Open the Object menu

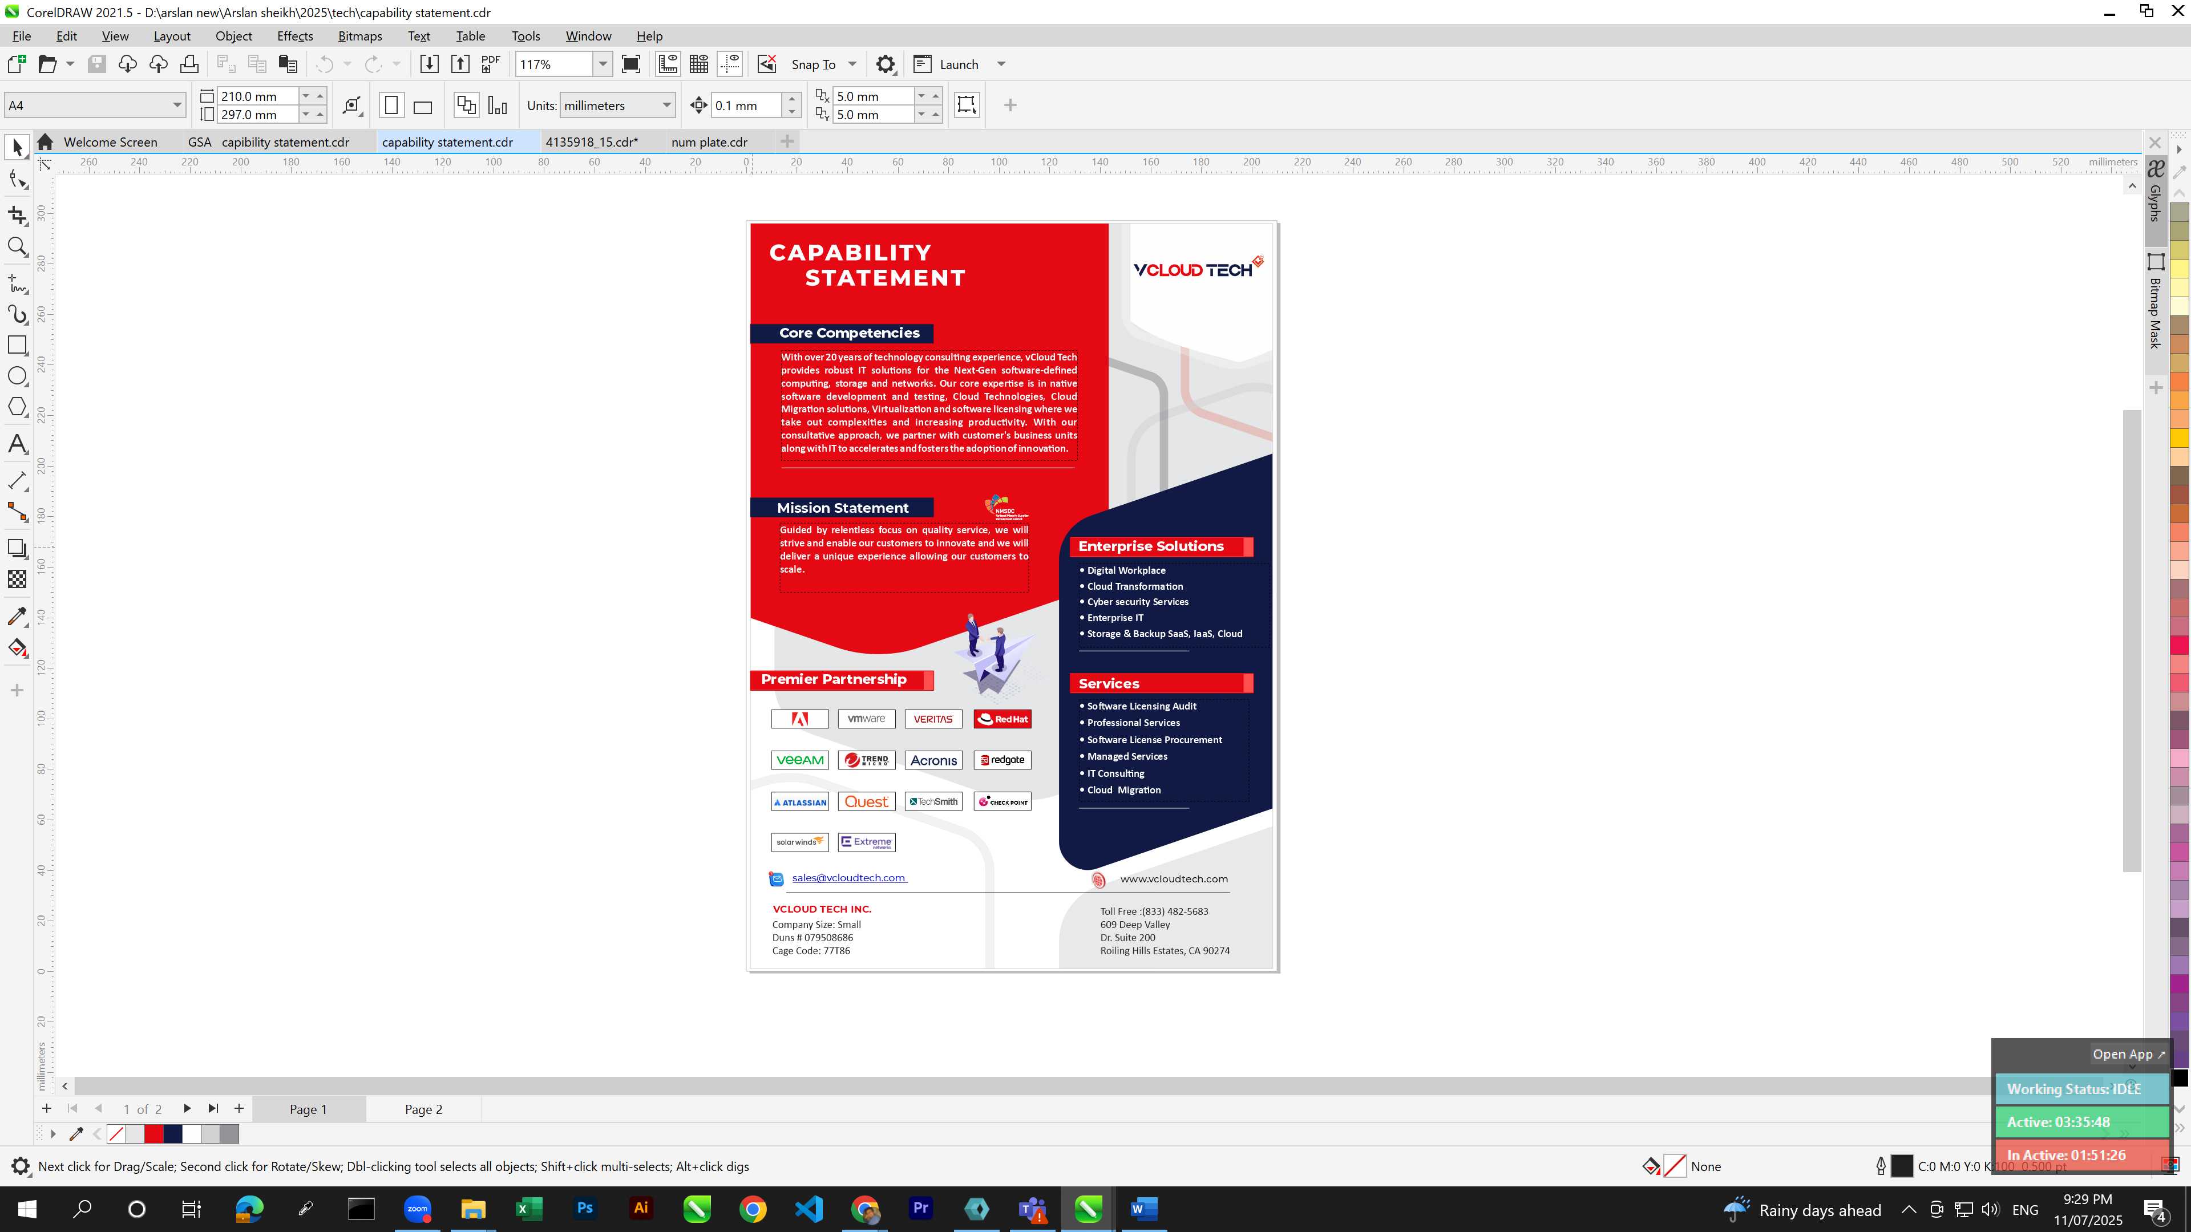tap(233, 36)
